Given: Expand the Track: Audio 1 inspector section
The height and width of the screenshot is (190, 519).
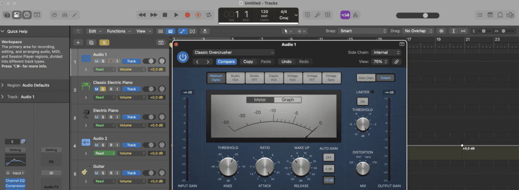Looking at the screenshot, I should (3, 97).
